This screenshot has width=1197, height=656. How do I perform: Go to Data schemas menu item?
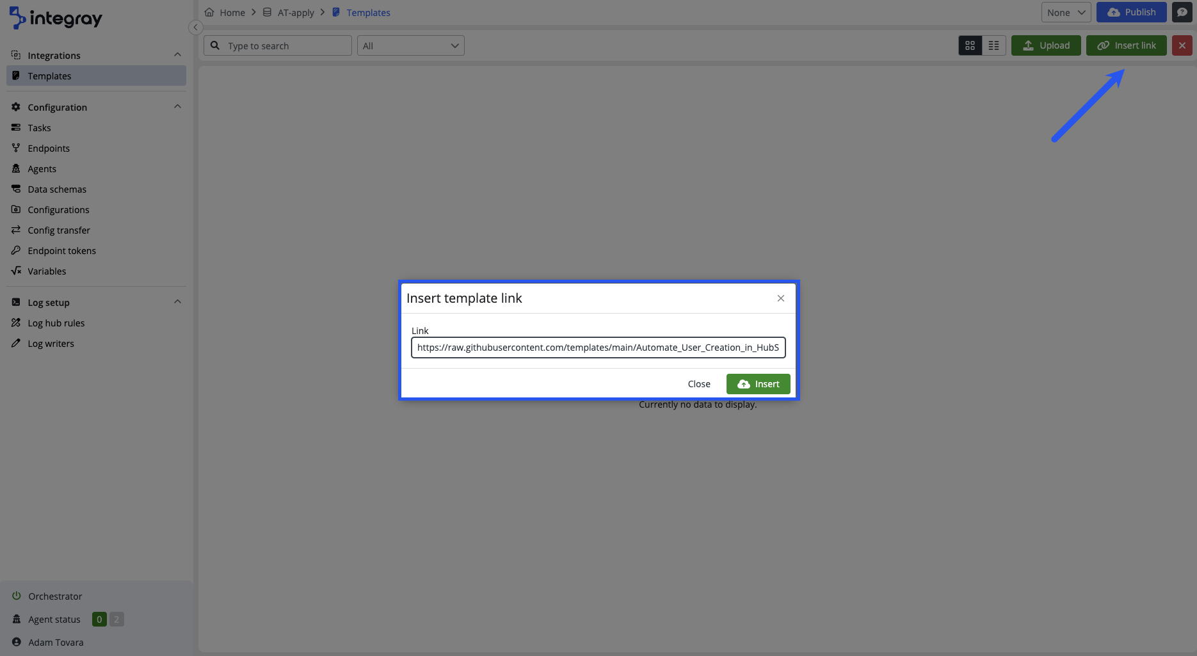[57, 189]
